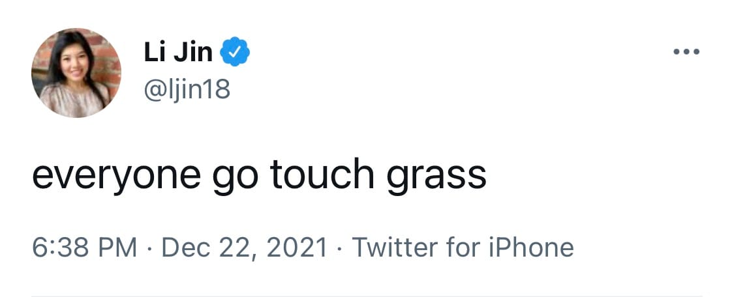The width and height of the screenshot is (734, 297).
Task: Click the Dec 22, 2021 date
Action: [x=243, y=247]
